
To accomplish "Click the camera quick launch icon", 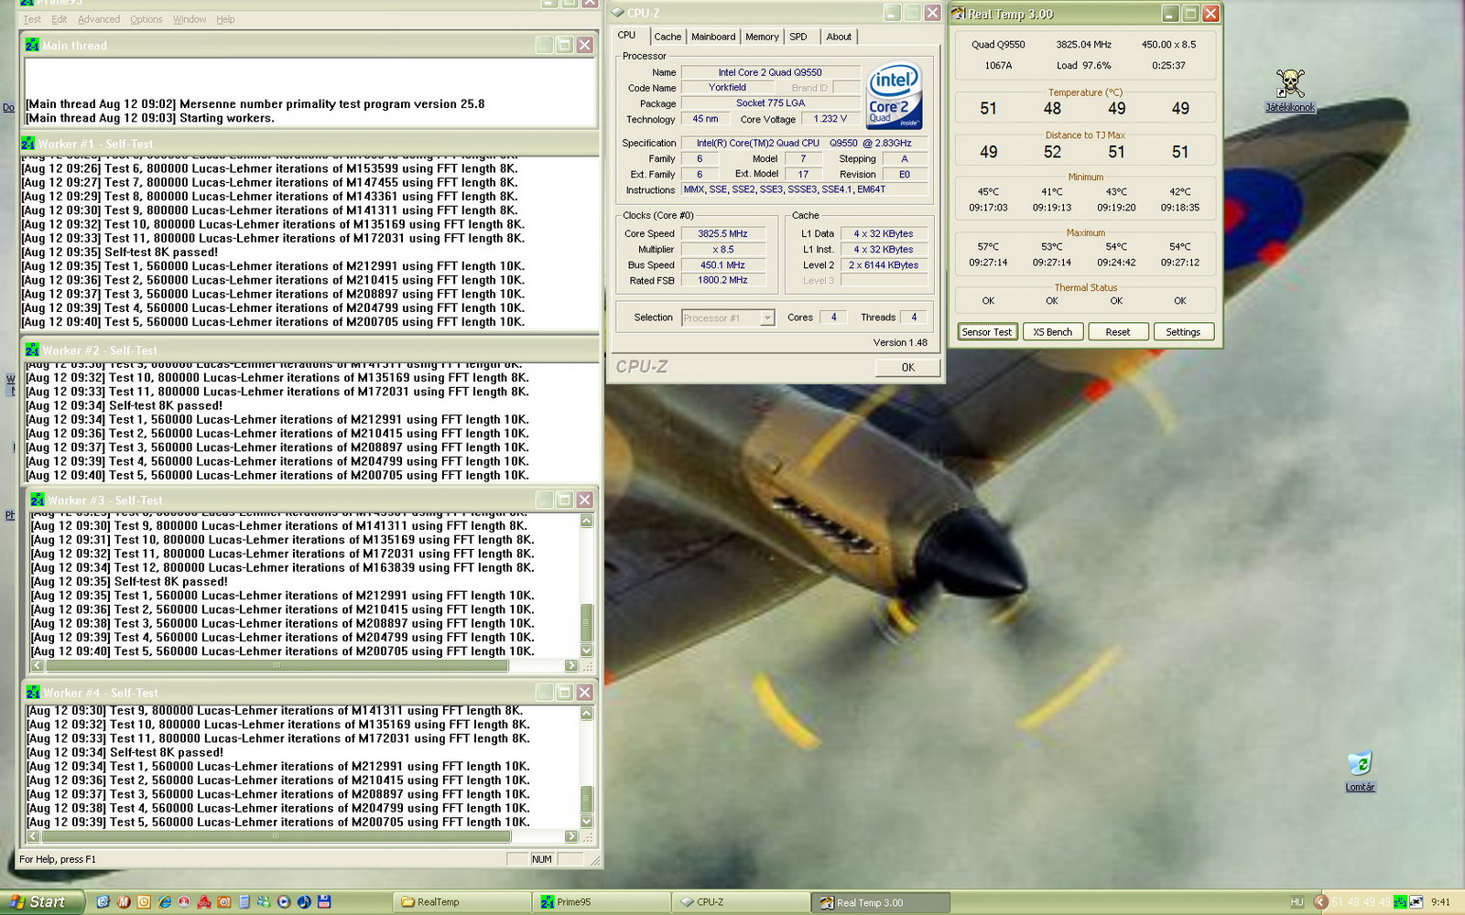I will click(224, 902).
